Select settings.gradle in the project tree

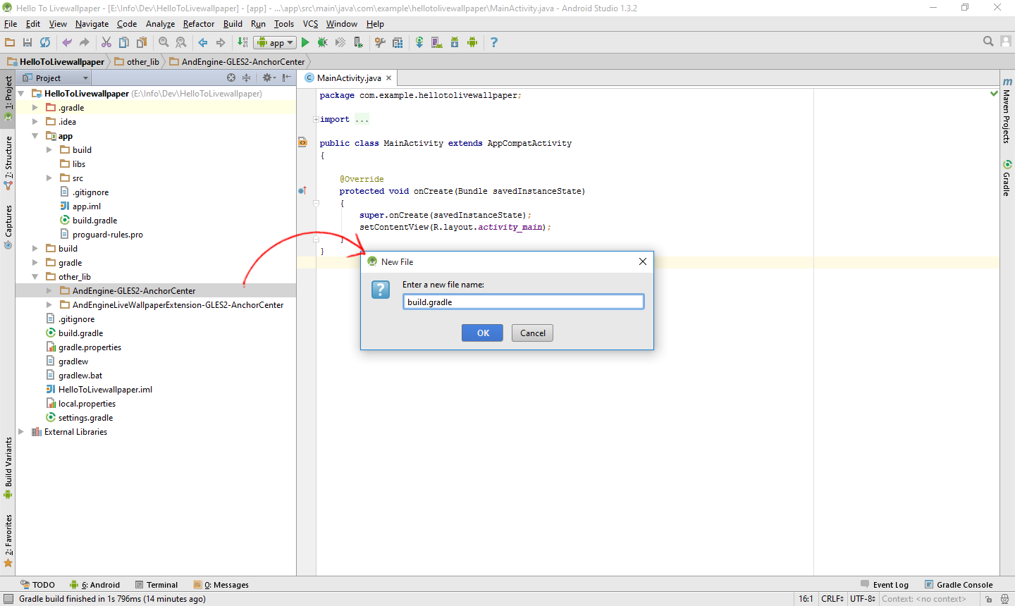[79, 418]
